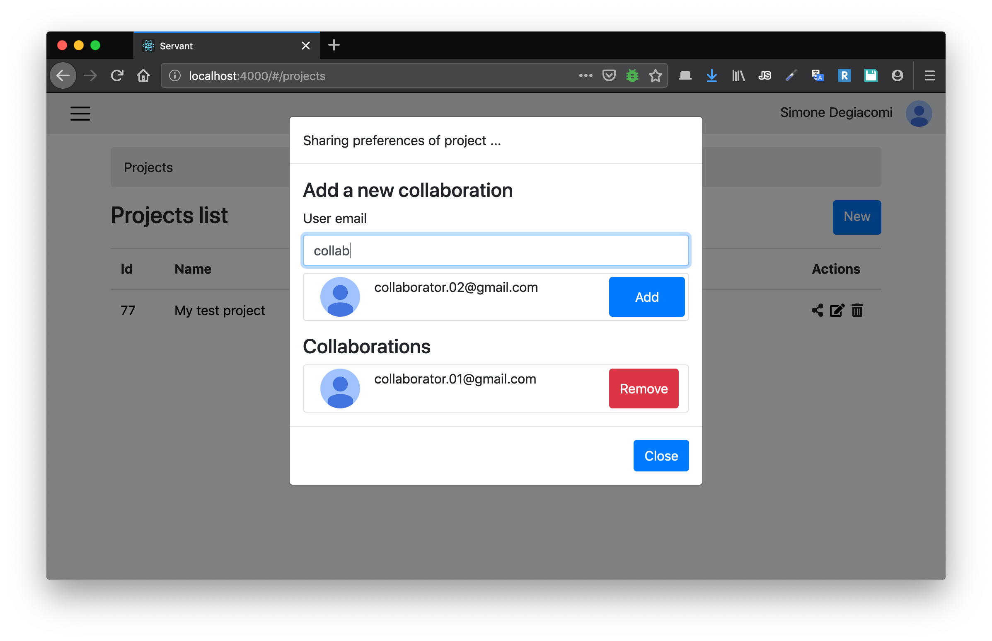
Task: Click the trash delete icon in Actions
Action: (857, 310)
